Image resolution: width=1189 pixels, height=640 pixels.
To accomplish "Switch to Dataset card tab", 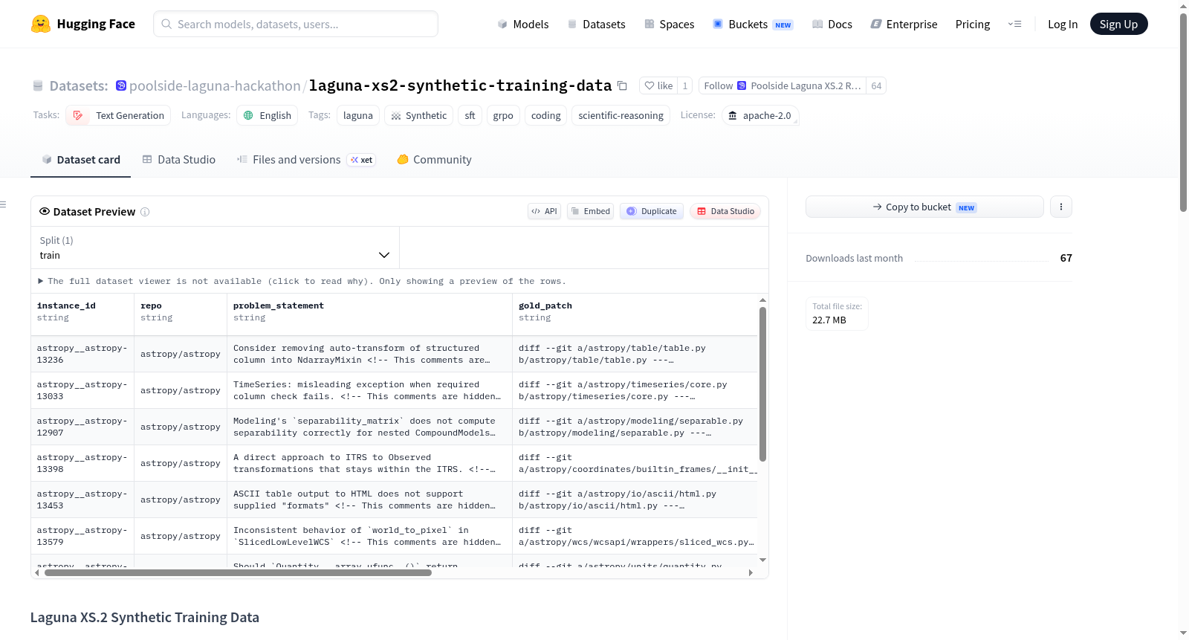I will click(x=81, y=159).
